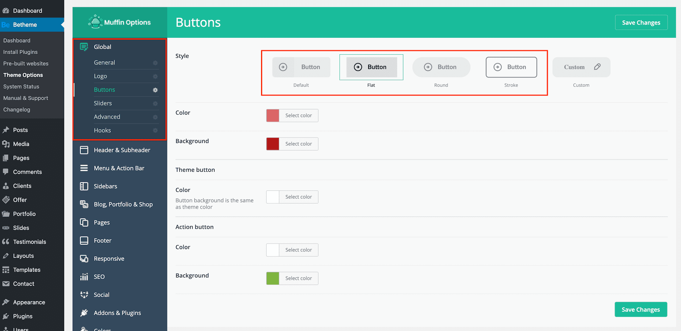This screenshot has width=681, height=331.
Task: Select the Default button style
Action: (301, 67)
